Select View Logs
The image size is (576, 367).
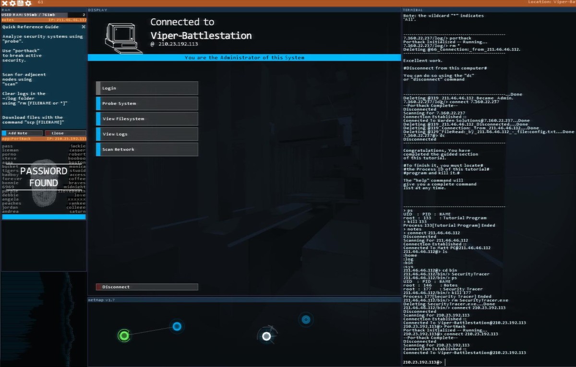pyautogui.click(x=147, y=134)
